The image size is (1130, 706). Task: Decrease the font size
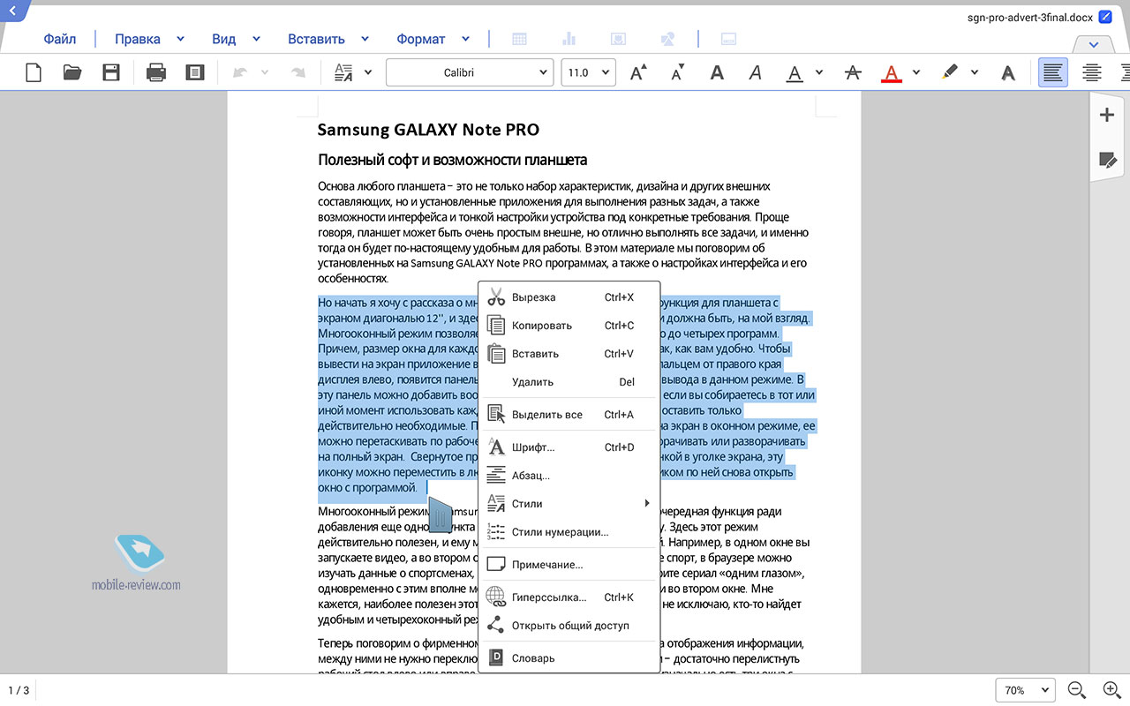[678, 72]
